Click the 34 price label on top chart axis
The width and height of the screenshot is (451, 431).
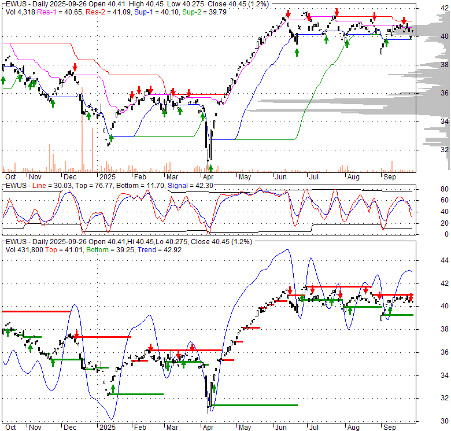tap(445, 121)
